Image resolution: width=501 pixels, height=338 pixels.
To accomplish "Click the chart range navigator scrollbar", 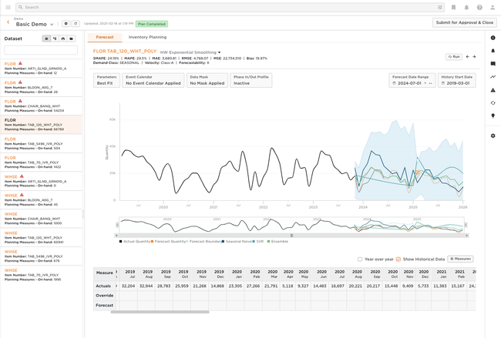I will click(x=291, y=236).
